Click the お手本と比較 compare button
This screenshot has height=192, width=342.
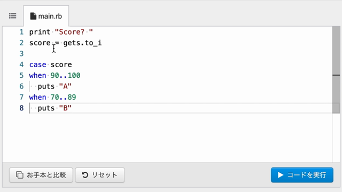(x=41, y=175)
